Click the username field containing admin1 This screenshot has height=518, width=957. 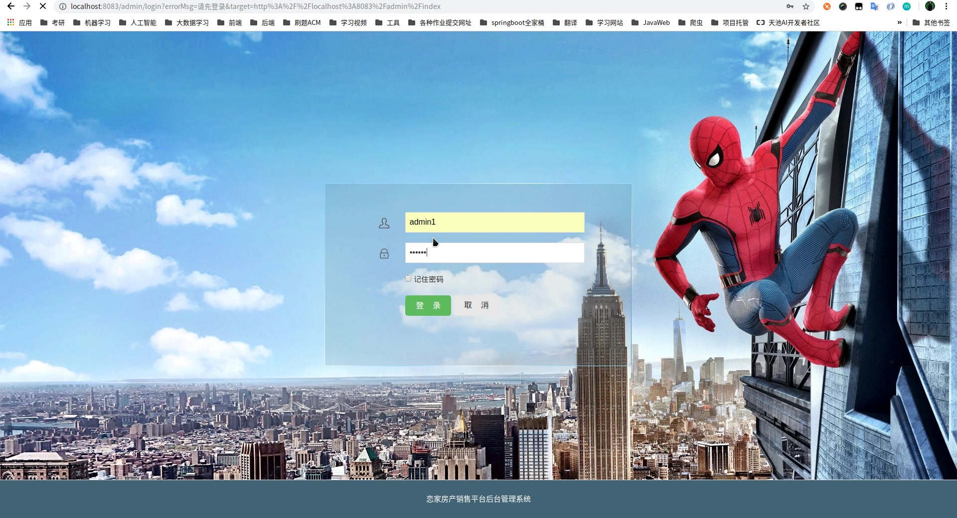coord(494,222)
